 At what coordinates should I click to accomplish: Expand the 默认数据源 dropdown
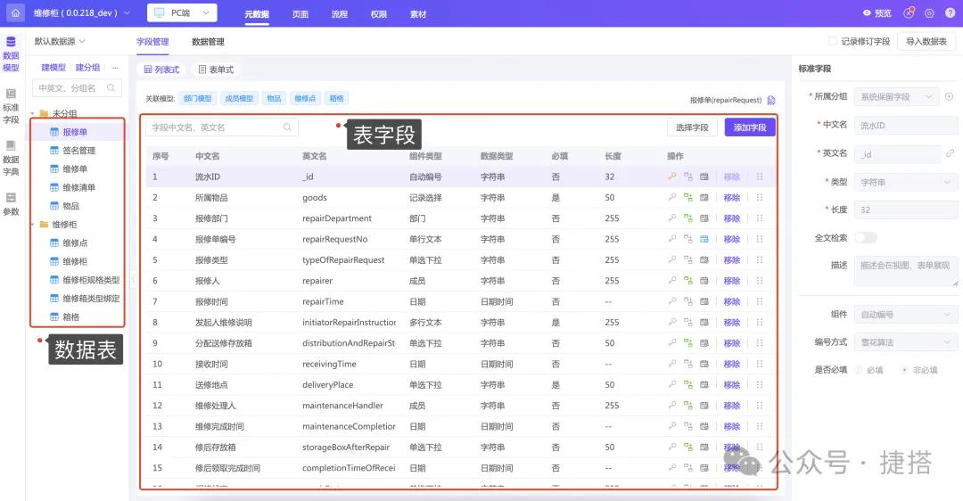(x=60, y=41)
